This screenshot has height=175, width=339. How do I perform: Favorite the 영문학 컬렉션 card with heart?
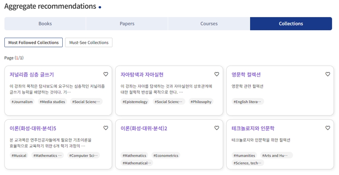coord(328,74)
